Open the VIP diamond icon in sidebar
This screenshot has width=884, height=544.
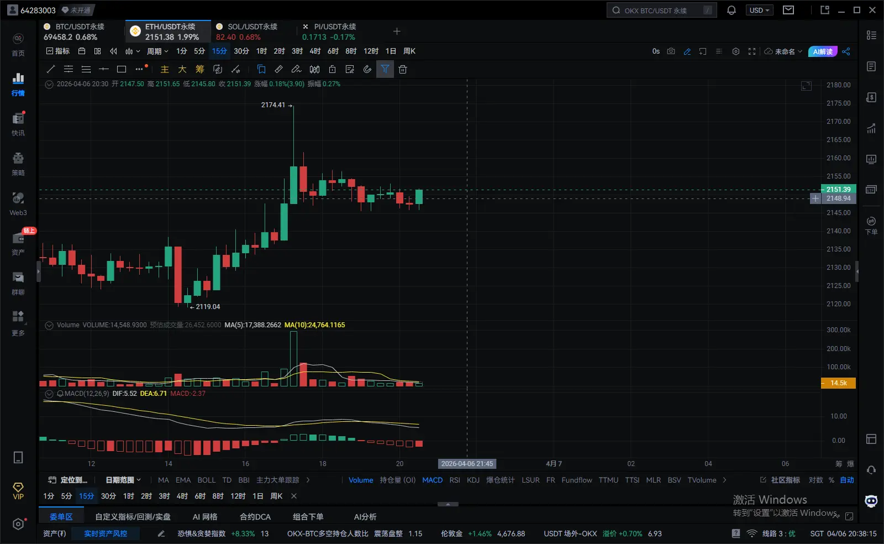click(x=18, y=491)
